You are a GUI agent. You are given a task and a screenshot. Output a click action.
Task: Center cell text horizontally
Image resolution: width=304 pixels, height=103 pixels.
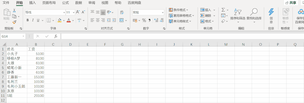point(98,20)
